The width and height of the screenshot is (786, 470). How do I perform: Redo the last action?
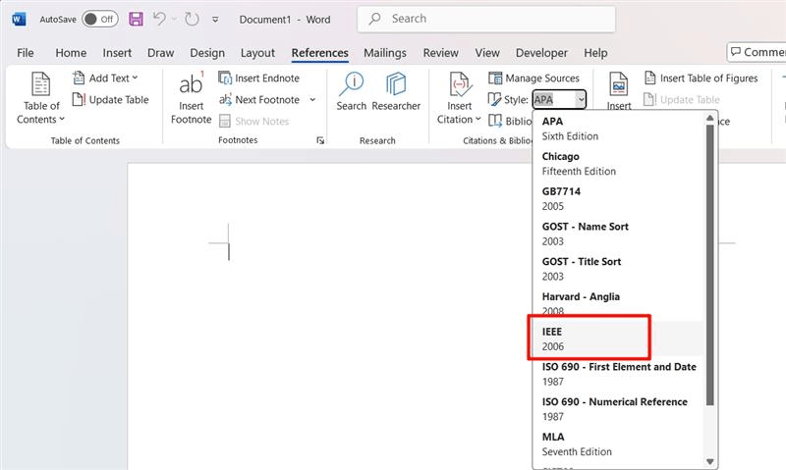(192, 19)
